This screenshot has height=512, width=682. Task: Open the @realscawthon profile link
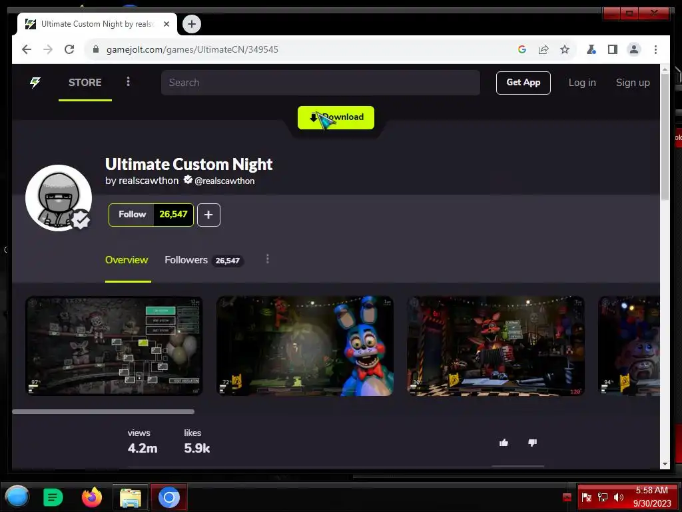click(224, 181)
